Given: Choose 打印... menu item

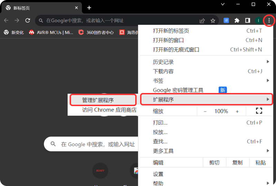Looking at the screenshot, I should [206, 123].
